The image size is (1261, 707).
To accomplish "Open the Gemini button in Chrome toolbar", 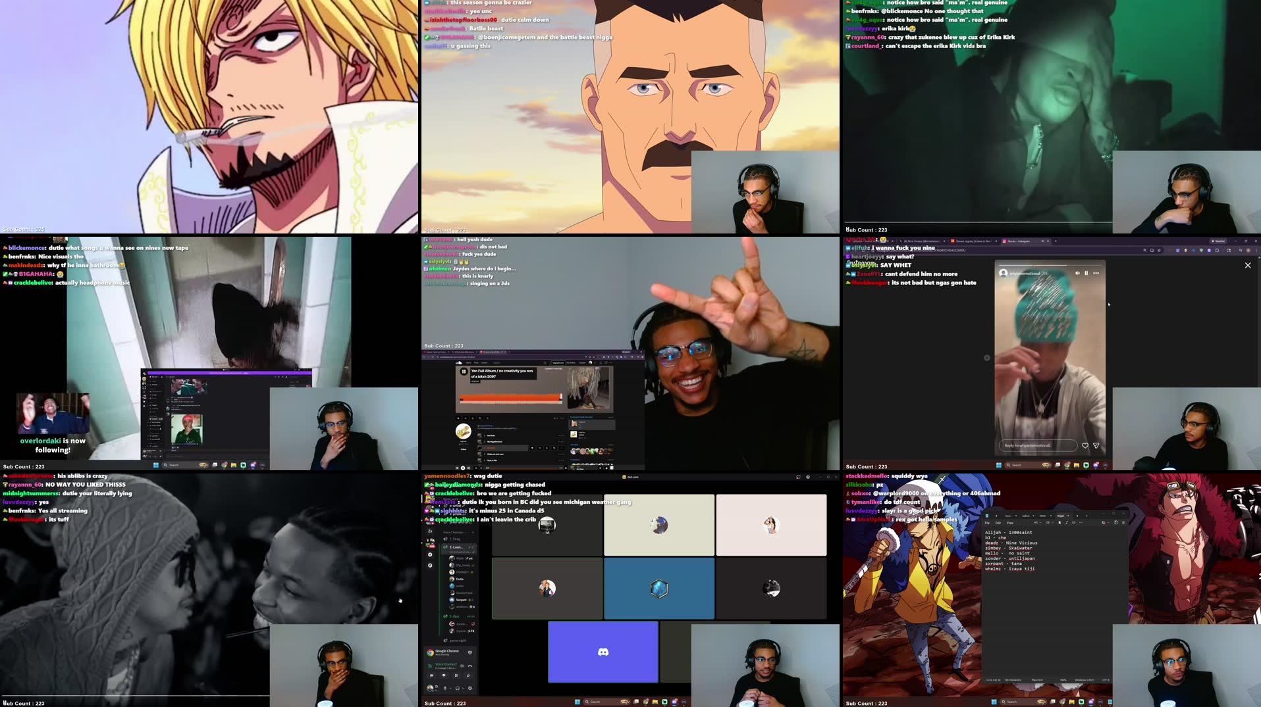I will (x=1218, y=241).
